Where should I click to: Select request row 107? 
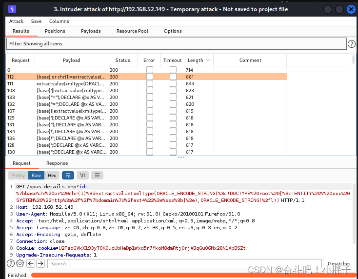[x=146, y=111]
